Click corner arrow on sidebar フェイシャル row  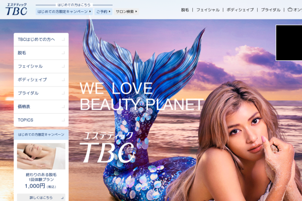[63, 66]
